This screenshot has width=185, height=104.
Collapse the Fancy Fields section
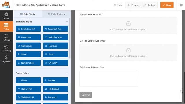pyautogui.click(x=67, y=73)
